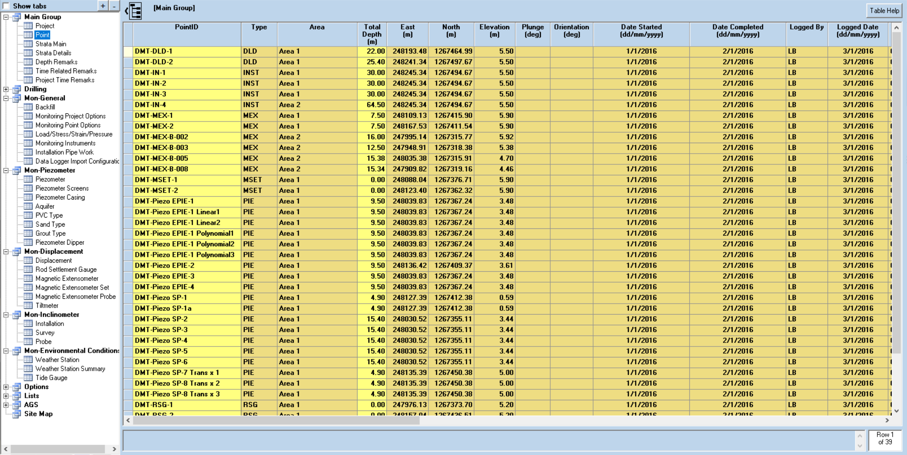Expand the AGS group node

6,405
